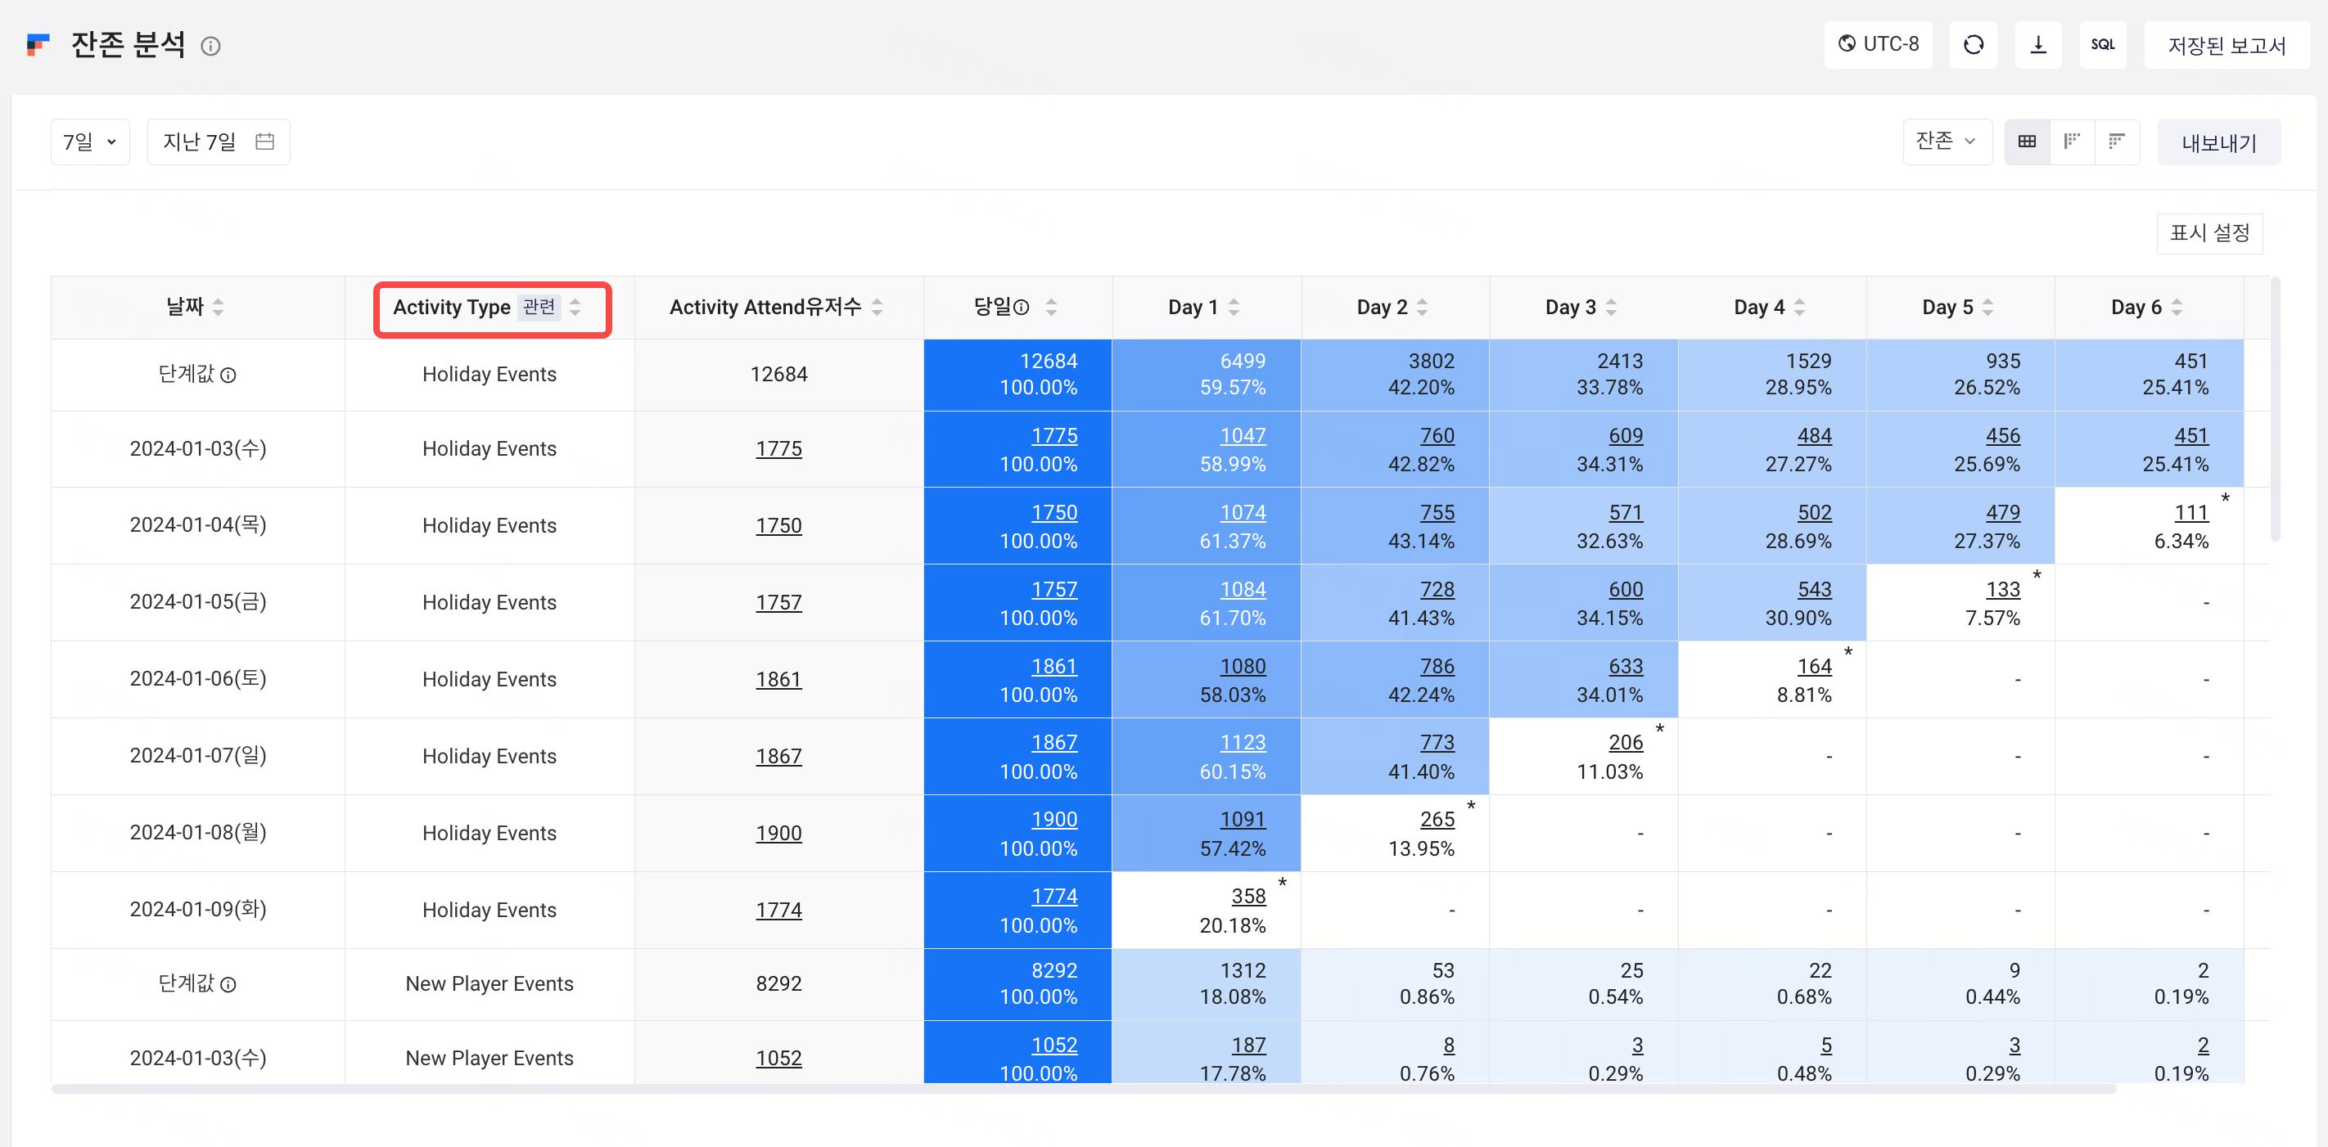2328x1147 pixels.
Task: Click Day 6 value 111 for 2024-01-04
Action: 2190,512
